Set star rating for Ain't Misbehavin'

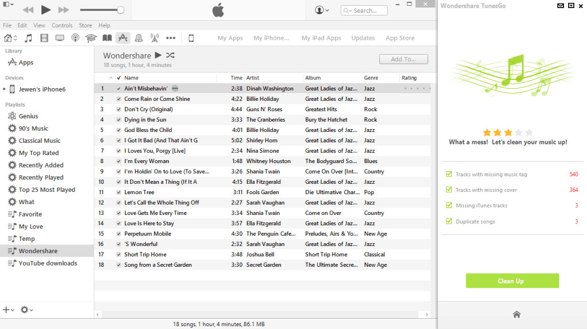coord(417,88)
